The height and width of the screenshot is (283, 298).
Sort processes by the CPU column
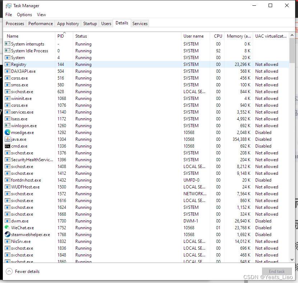click(x=218, y=36)
